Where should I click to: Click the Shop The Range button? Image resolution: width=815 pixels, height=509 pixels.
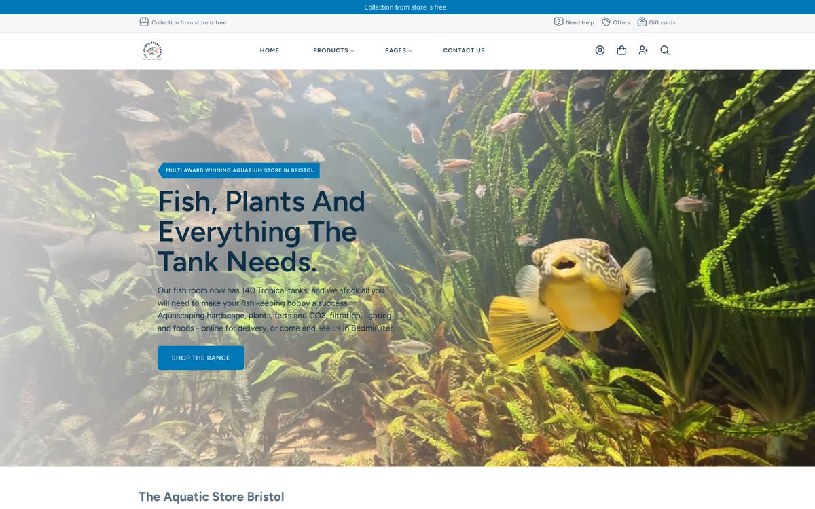point(201,358)
